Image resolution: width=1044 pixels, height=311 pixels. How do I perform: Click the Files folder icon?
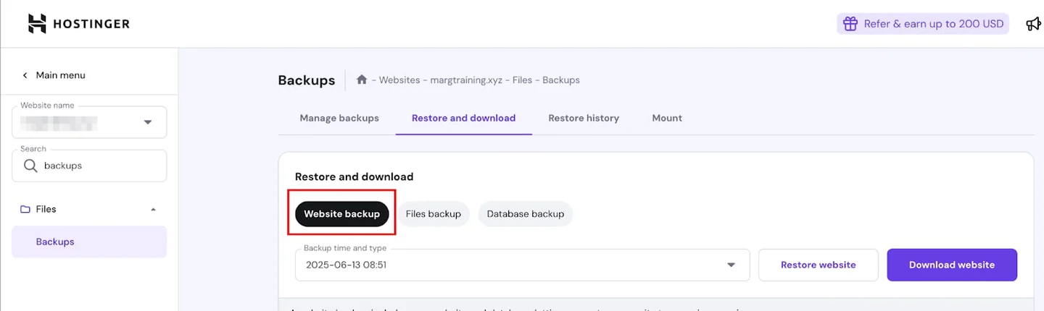point(25,209)
